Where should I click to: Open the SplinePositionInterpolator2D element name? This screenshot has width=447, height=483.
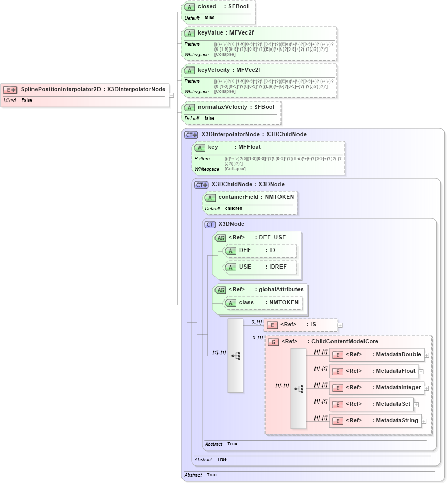click(x=61, y=89)
